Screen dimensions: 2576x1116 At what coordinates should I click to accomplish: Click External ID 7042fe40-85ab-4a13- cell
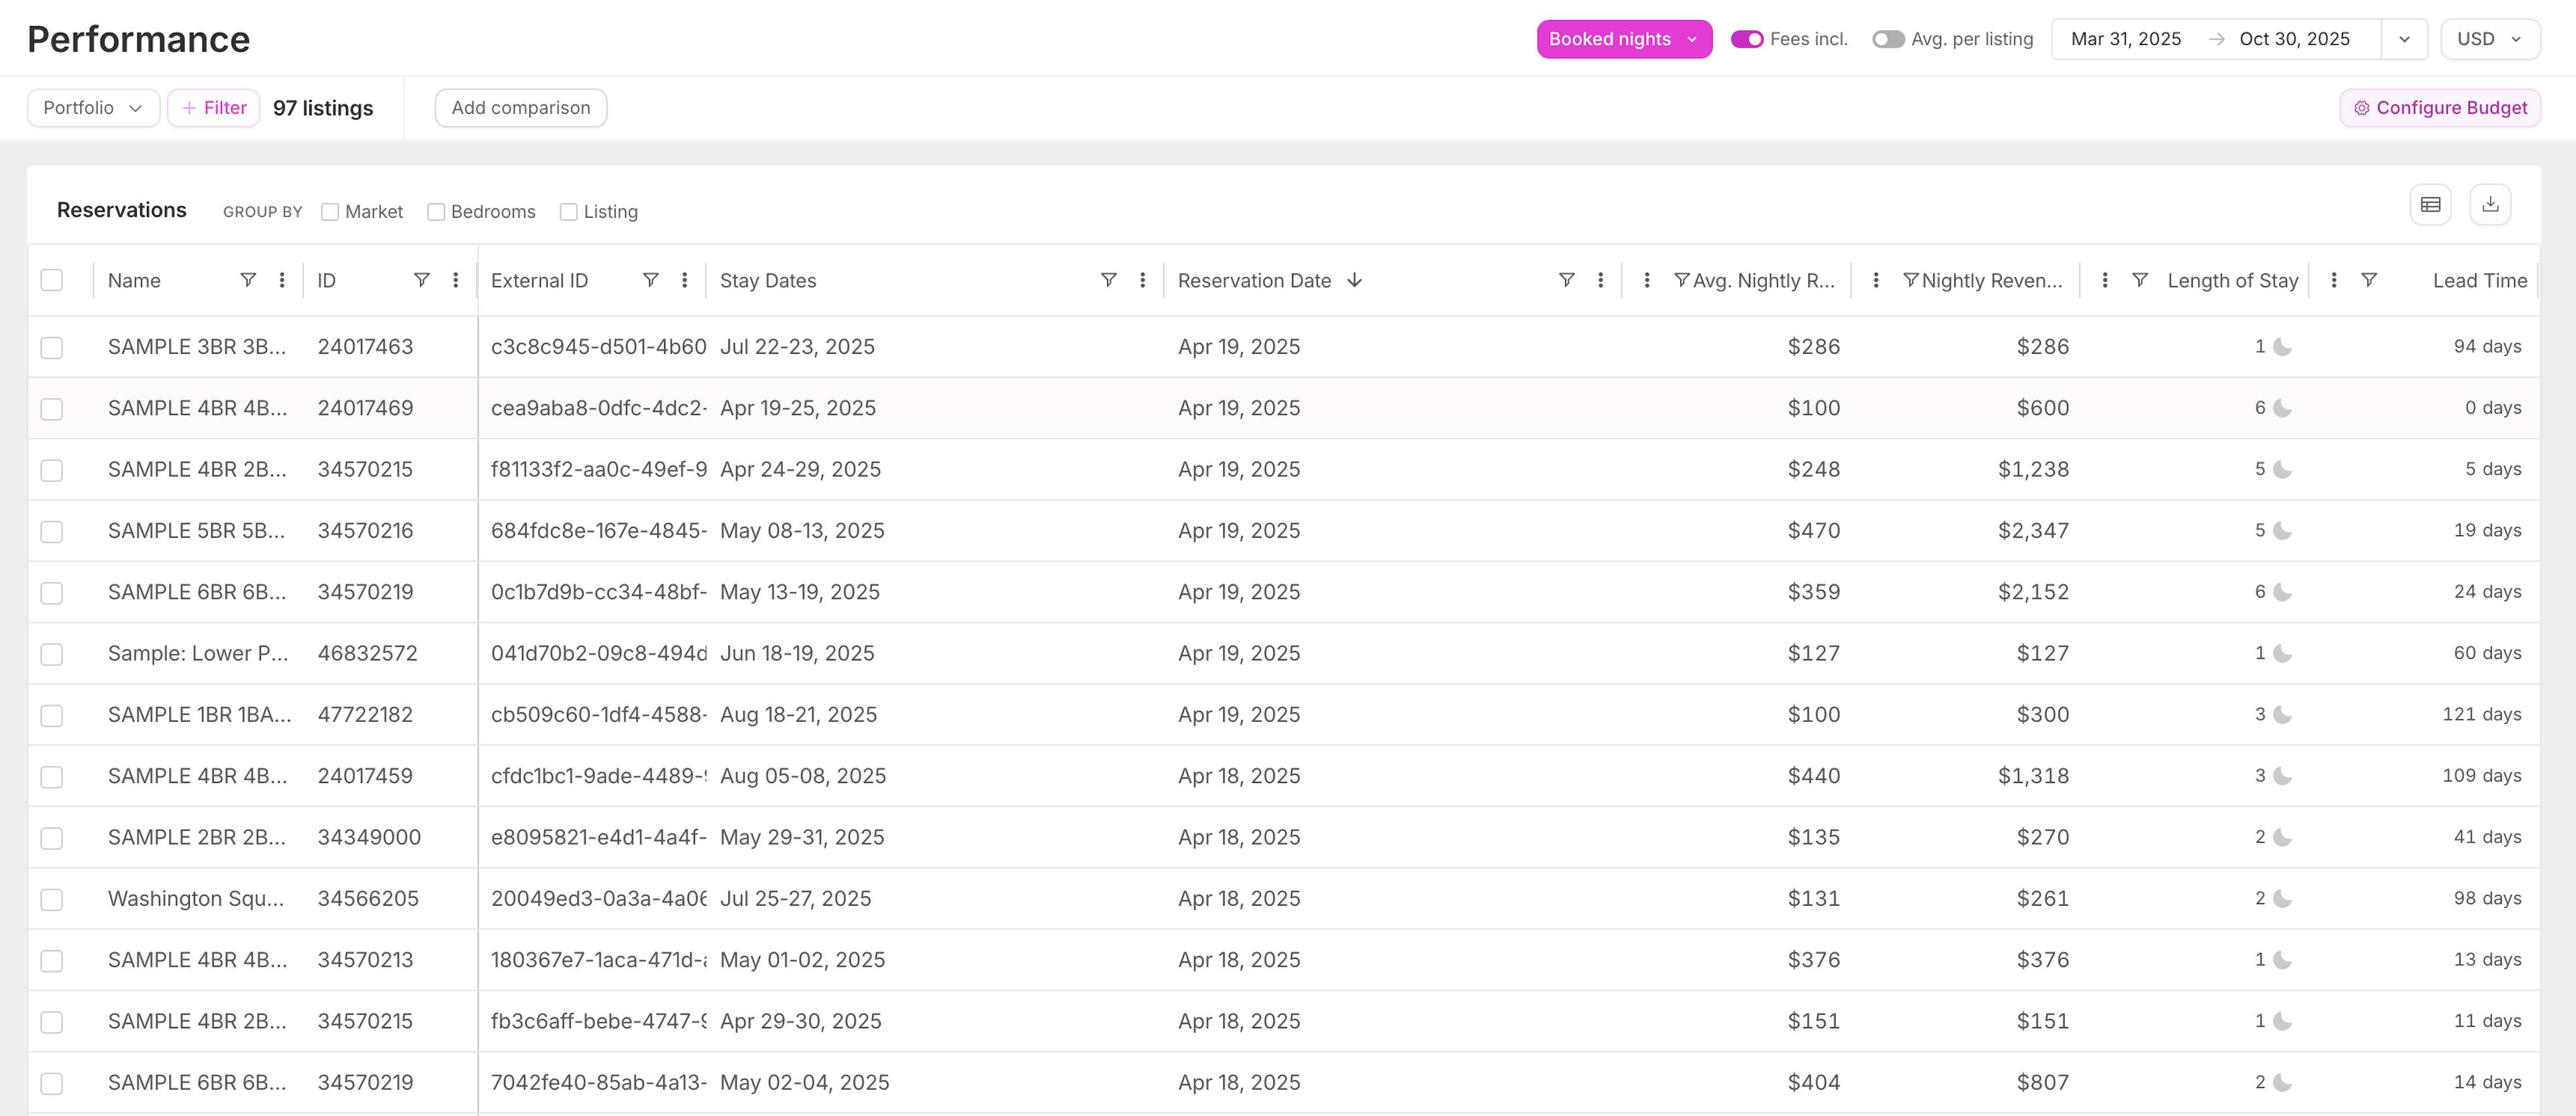coord(598,1082)
